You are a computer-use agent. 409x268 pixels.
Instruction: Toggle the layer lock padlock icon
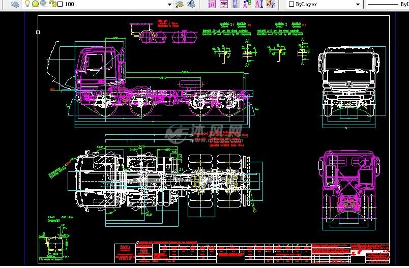(53, 4)
